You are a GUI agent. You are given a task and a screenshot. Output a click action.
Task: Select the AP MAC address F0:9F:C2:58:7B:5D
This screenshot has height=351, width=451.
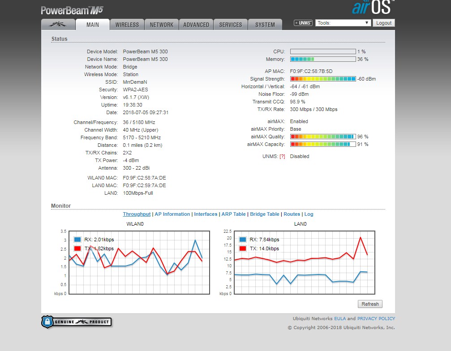311,71
